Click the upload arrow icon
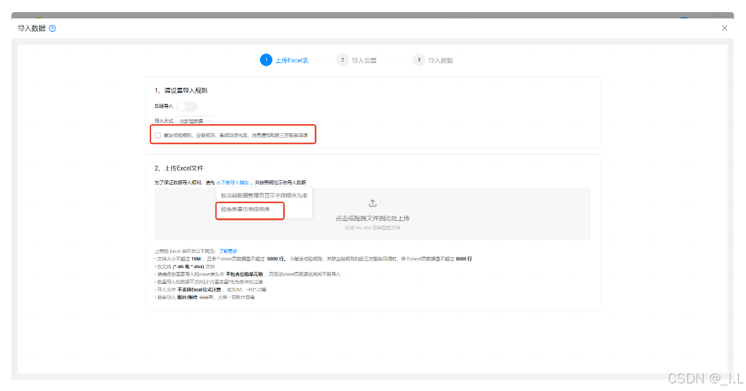Image resolution: width=746 pixels, height=391 pixels. 373,203
